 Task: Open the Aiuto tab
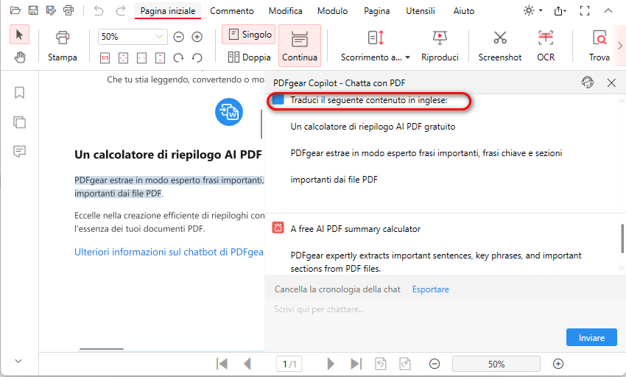[x=463, y=11]
